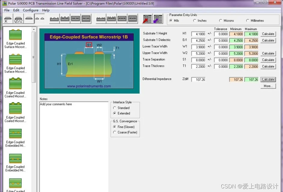Select Edge-Coupled Coated Microstrip with layered substrate
283x192 pixels.
16,113
